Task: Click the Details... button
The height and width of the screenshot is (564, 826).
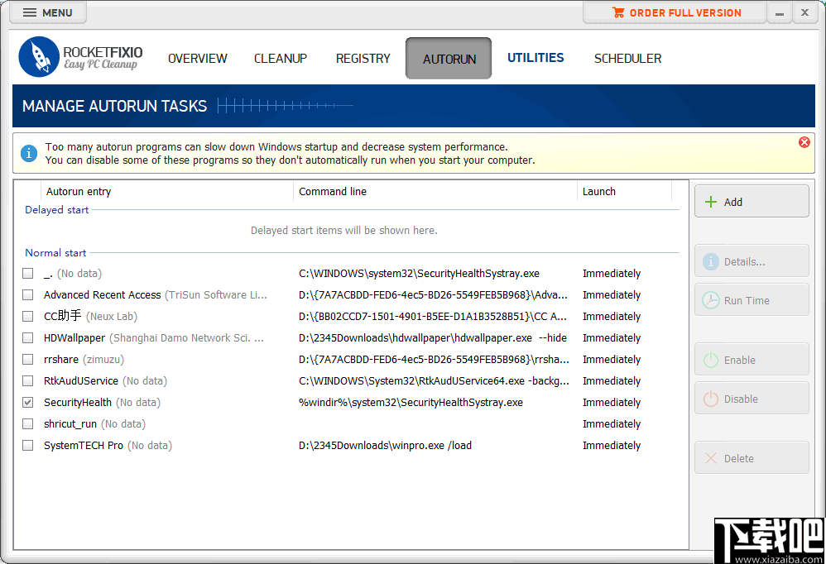Action: (x=752, y=261)
